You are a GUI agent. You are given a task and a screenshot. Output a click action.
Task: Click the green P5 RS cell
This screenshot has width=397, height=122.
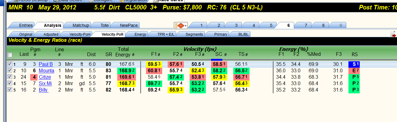point(354,77)
